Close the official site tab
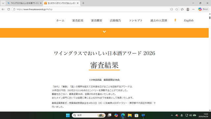 coord(78,3)
